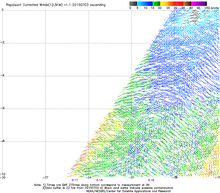Click the '6:18' time label between -24 and -21
Viewport: 220px width, 193px height.
[x=99, y=180]
